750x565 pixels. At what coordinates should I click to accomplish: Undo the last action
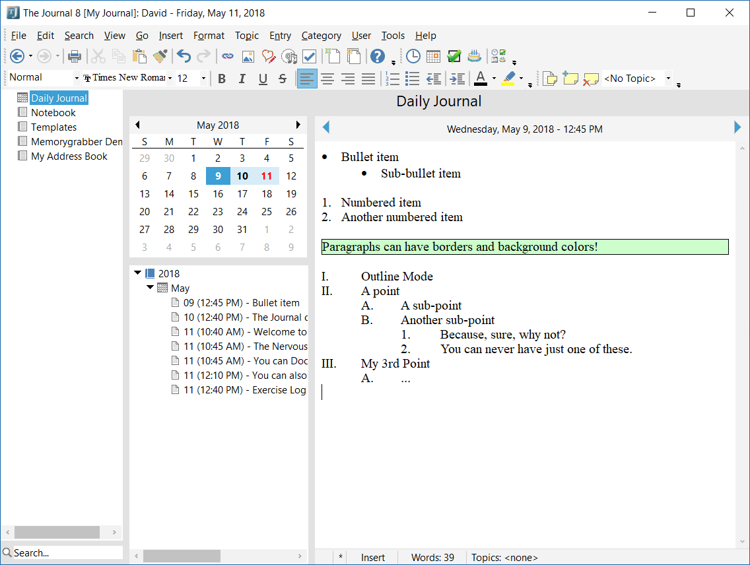184,56
